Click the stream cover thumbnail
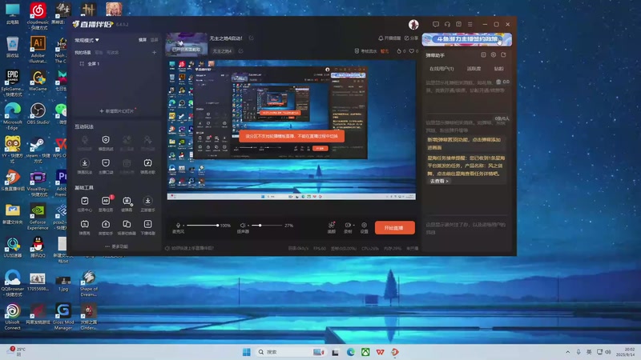The image size is (641, 360). point(187,44)
